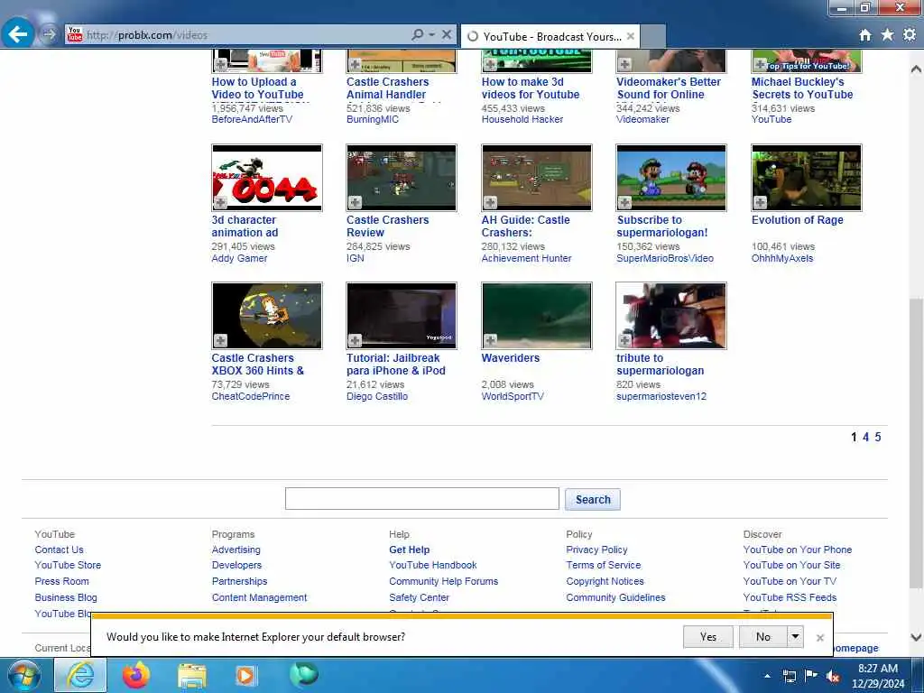Image resolution: width=924 pixels, height=693 pixels.
Task: Add Evolution of Rage to queue
Action: pyautogui.click(x=760, y=202)
